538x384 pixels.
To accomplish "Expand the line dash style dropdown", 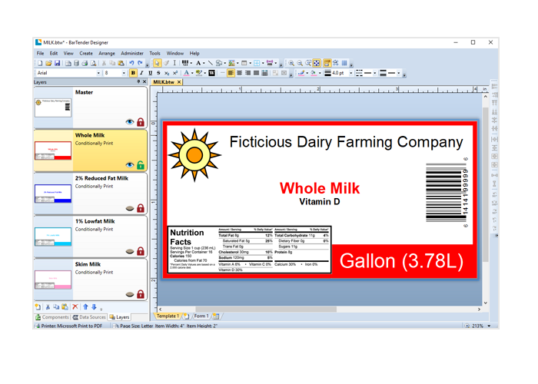I will [x=375, y=73].
